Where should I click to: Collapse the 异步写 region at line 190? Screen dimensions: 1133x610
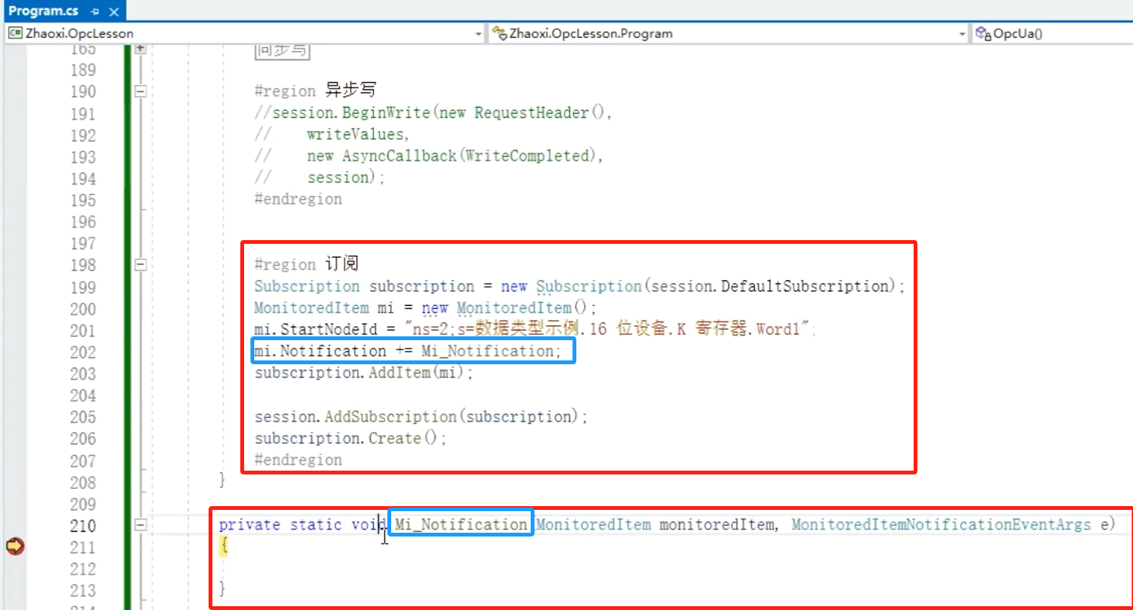pyautogui.click(x=141, y=92)
